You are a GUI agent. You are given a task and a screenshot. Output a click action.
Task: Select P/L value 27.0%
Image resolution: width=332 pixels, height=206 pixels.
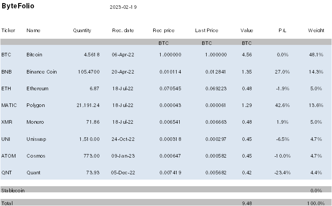point(282,72)
